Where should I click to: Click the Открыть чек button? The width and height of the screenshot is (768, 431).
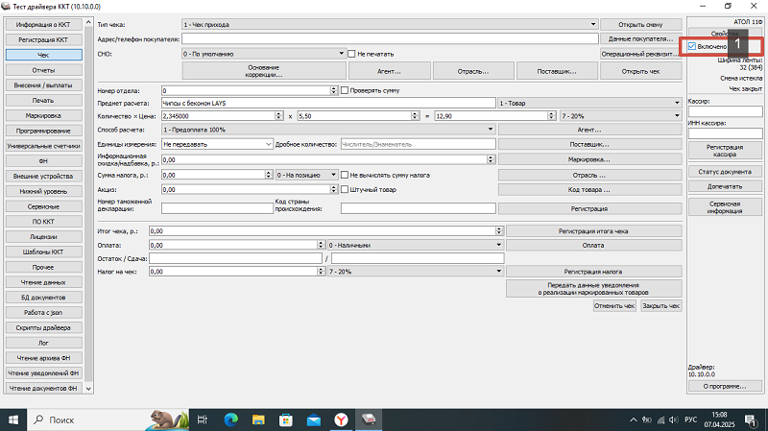coord(640,71)
